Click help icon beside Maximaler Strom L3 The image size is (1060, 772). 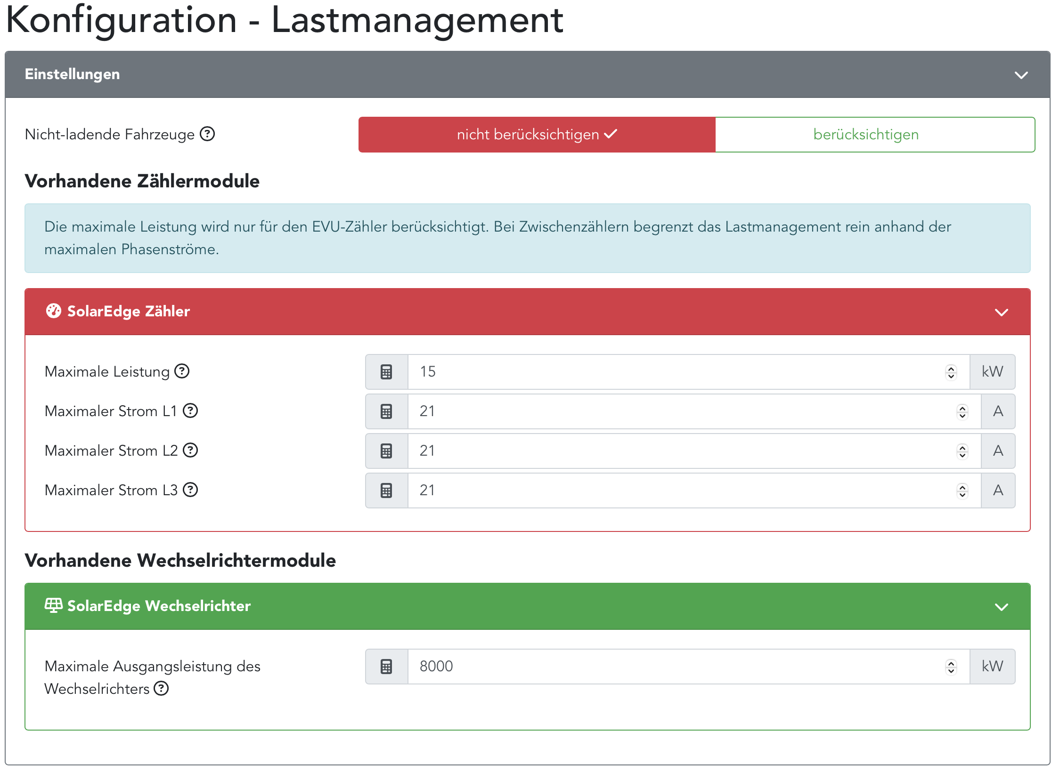tap(190, 490)
